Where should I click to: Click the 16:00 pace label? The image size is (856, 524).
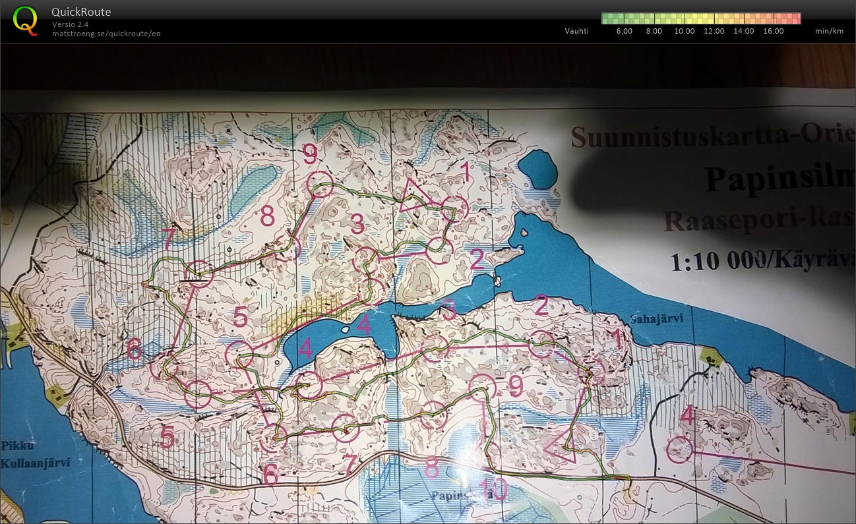pos(774,31)
